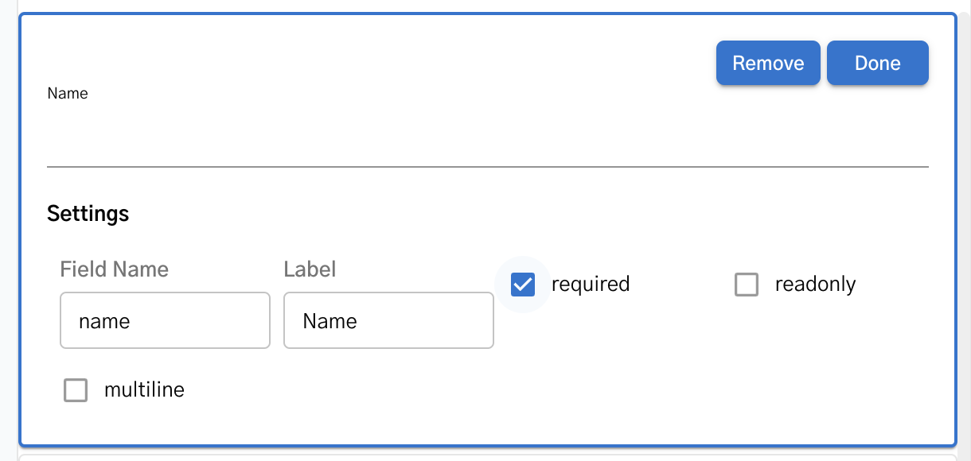Toggle the required setting off

522,284
